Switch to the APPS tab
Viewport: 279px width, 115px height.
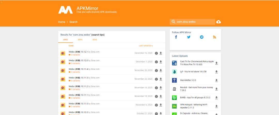pyautogui.click(x=80, y=40)
